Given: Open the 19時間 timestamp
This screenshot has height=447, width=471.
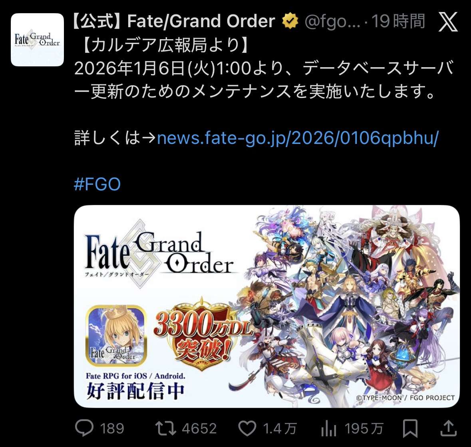Looking at the screenshot, I should pyautogui.click(x=398, y=21).
